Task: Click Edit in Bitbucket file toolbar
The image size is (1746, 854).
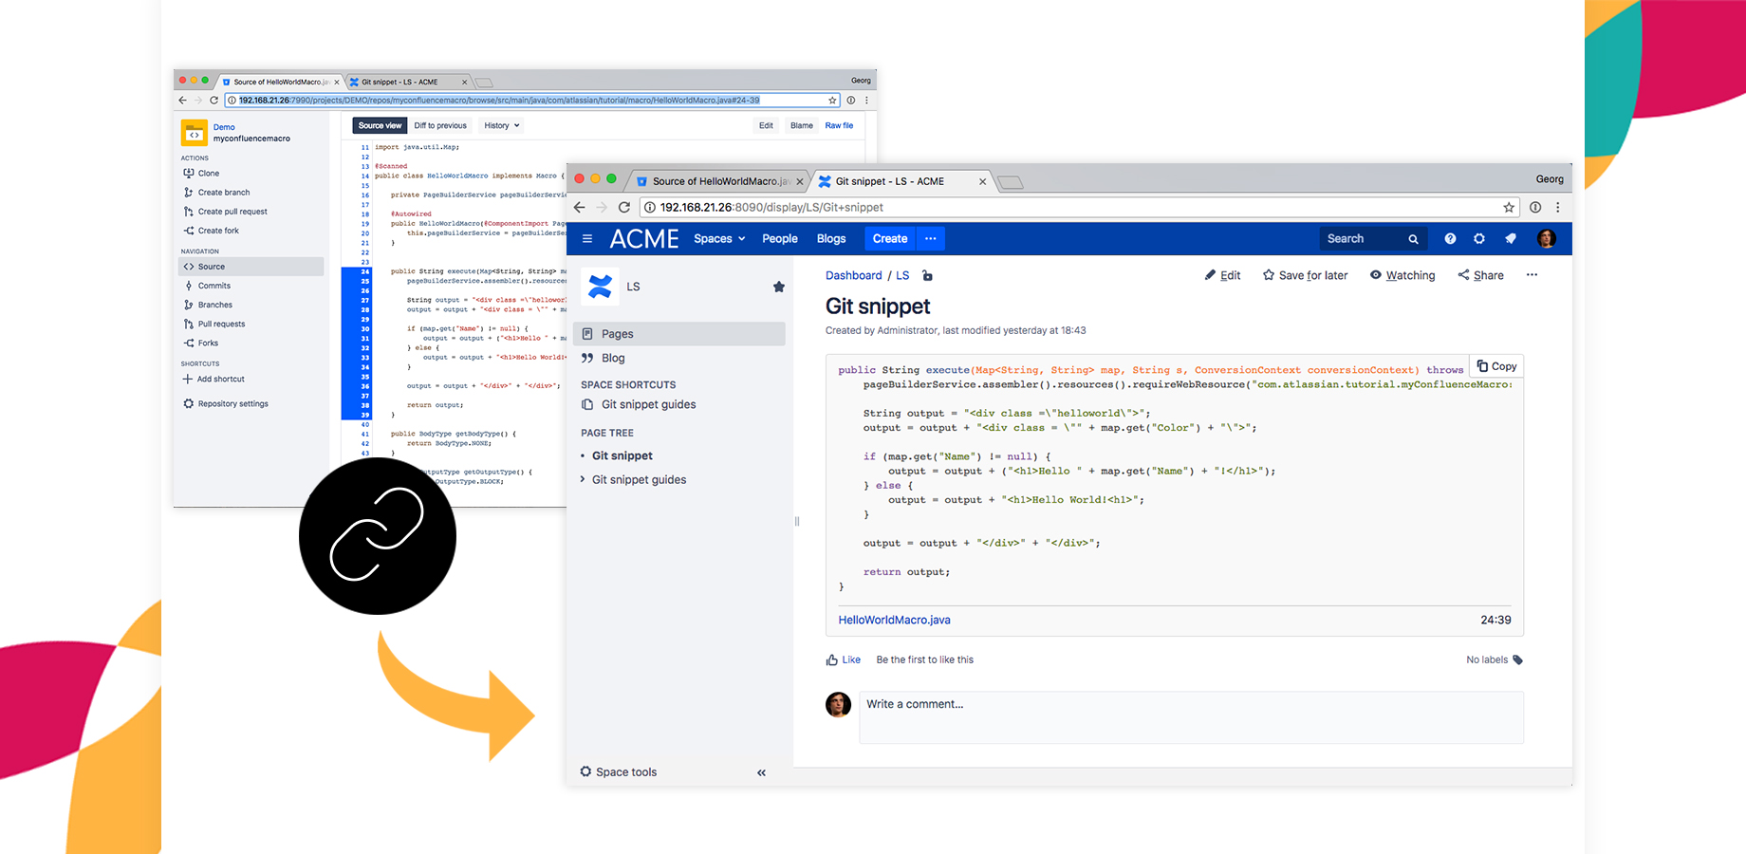Action: (x=766, y=125)
